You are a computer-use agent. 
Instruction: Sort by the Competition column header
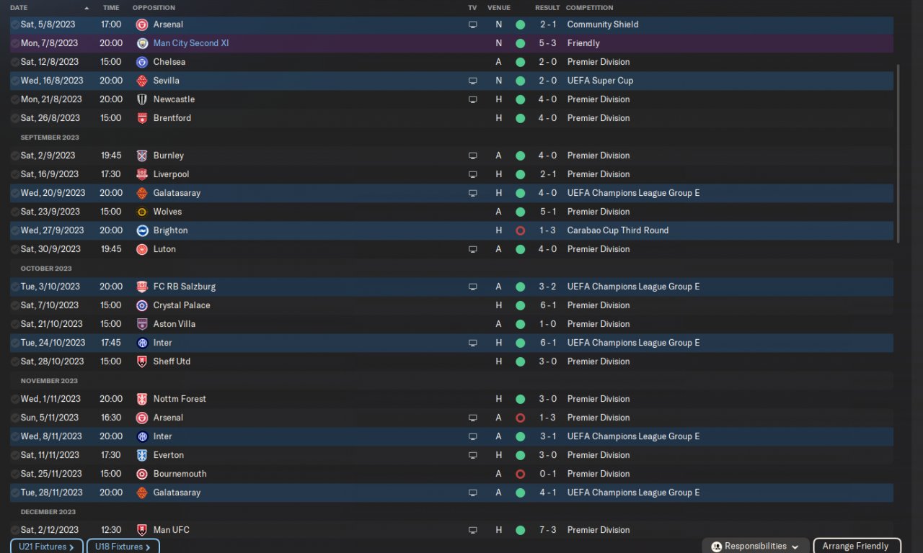click(589, 8)
